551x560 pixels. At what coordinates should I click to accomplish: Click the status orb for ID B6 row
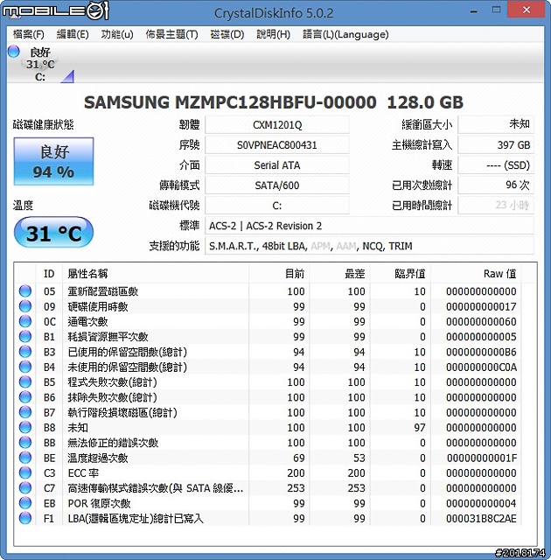[x=25, y=397]
